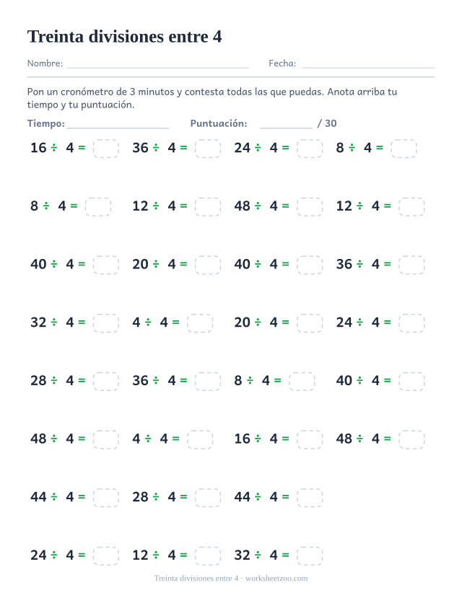
Task: Click answer box for 16 ÷ 4 in first row
Action: point(105,149)
